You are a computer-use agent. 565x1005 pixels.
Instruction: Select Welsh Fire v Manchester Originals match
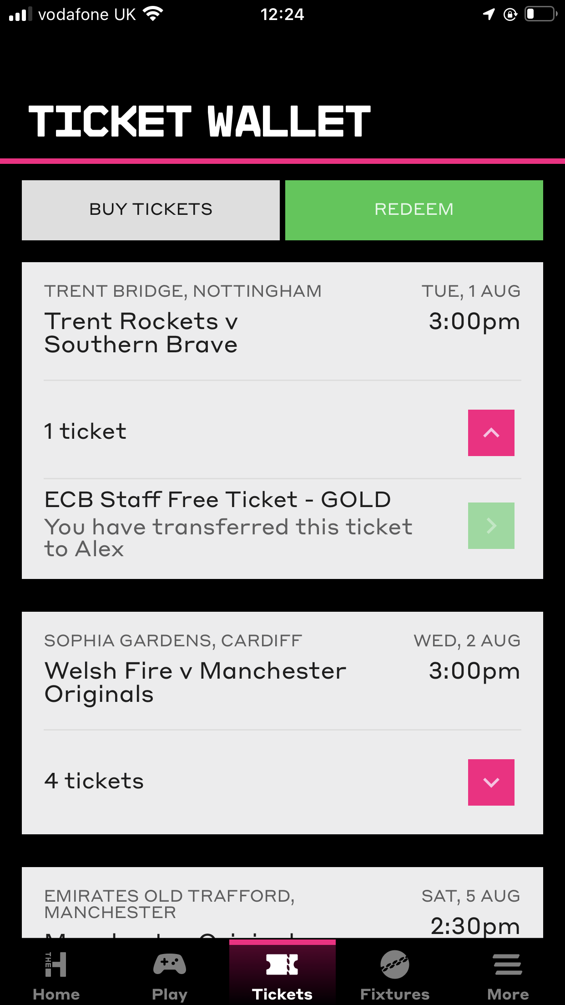pos(196,682)
